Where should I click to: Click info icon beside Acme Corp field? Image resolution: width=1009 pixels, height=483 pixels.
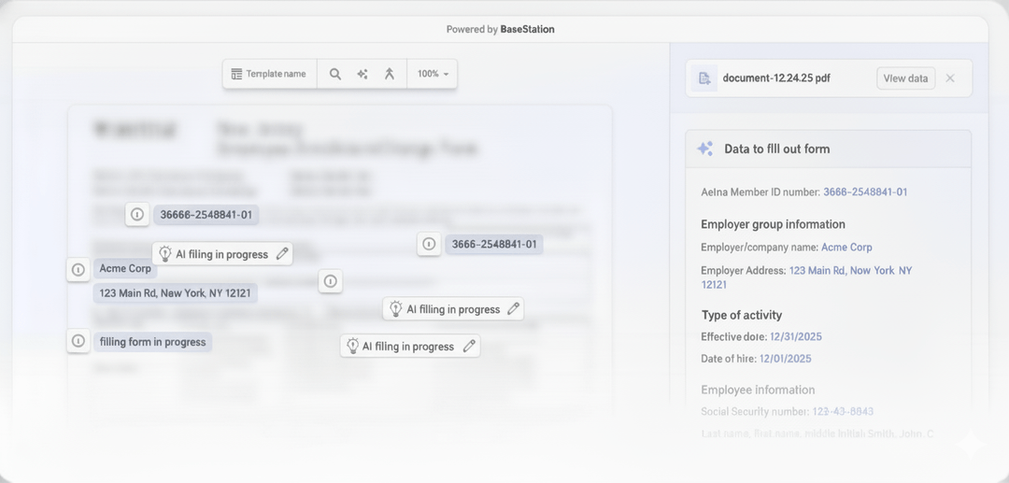pos(78,269)
